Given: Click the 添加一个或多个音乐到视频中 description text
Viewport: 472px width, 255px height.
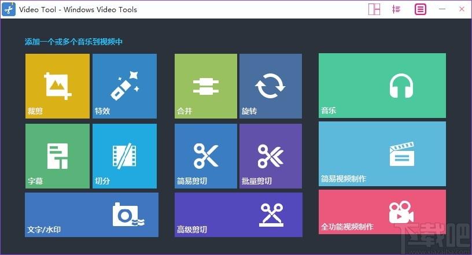Looking at the screenshot, I should point(73,42).
